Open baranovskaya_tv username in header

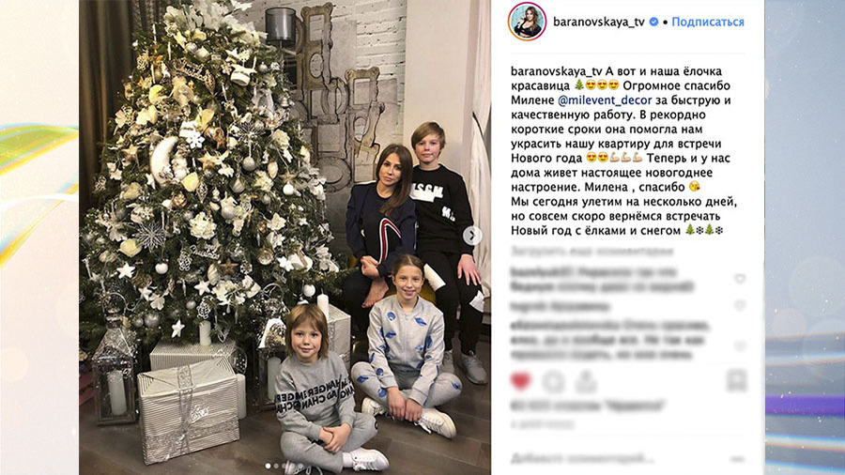click(599, 23)
